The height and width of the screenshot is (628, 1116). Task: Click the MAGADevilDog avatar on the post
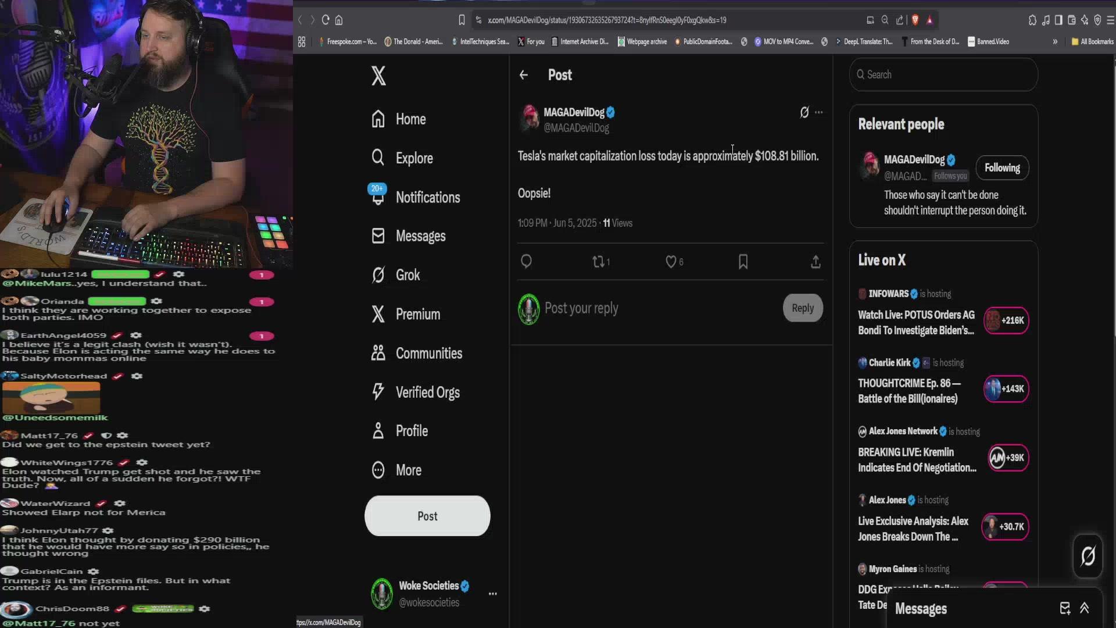(530, 117)
